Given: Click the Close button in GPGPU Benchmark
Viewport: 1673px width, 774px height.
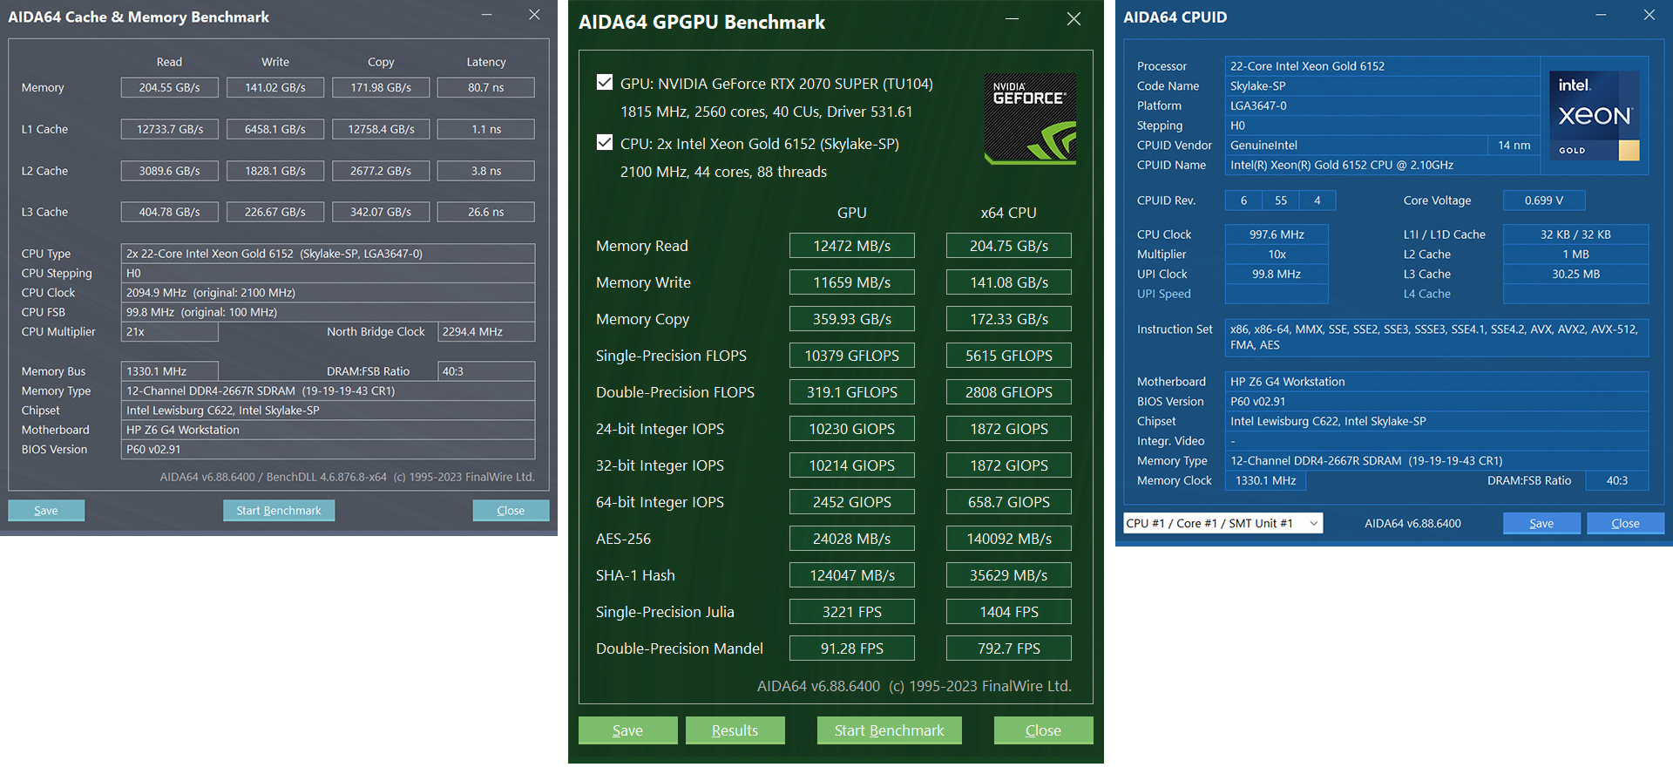Looking at the screenshot, I should coord(1043,730).
